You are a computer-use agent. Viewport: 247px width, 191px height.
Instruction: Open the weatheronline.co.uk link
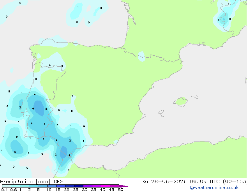214,187
